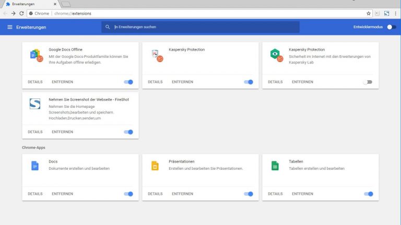Open Details for the Präsentationen app
The height and width of the screenshot is (225, 401).
pos(155,194)
